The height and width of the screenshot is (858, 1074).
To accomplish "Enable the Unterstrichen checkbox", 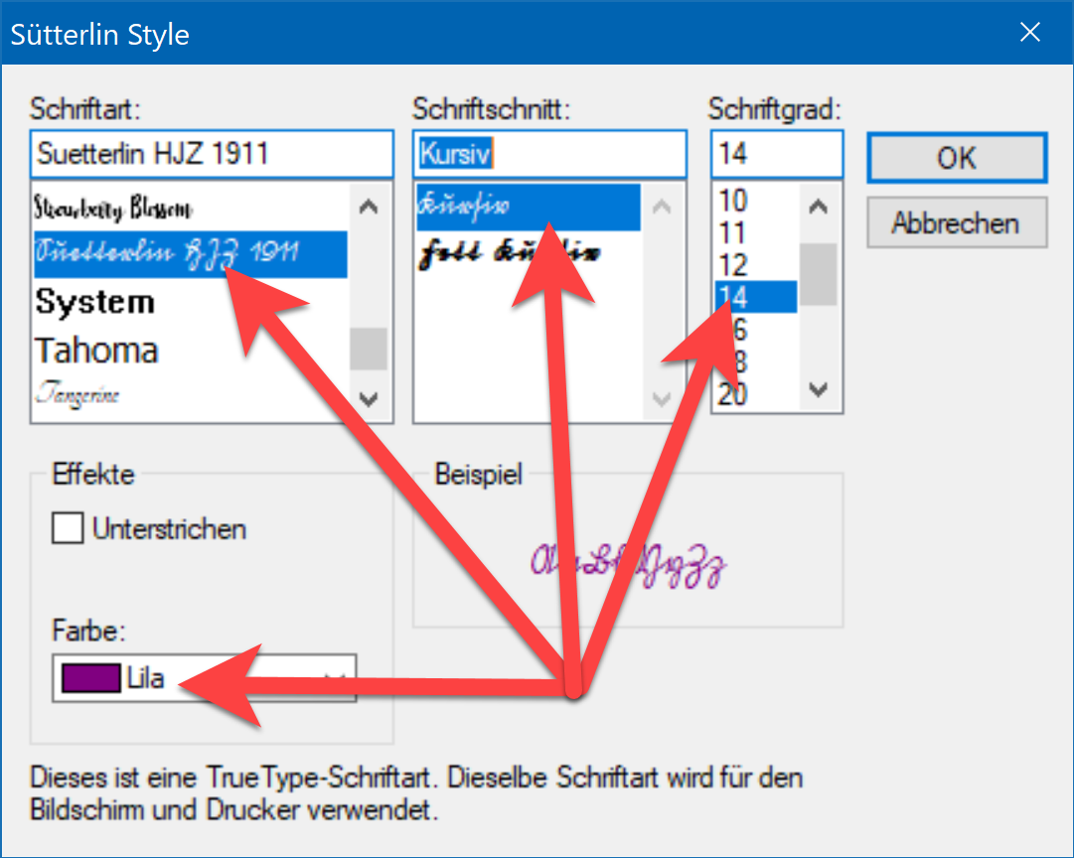I will pyautogui.click(x=67, y=528).
